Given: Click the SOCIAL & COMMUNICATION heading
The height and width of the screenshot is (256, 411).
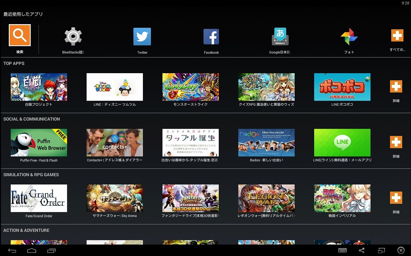Looking at the screenshot, I should (31, 119).
